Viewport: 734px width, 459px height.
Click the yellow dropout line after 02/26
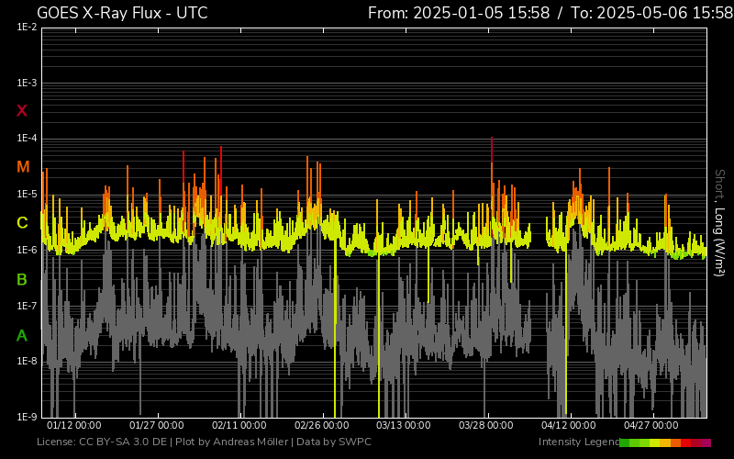click(335, 328)
